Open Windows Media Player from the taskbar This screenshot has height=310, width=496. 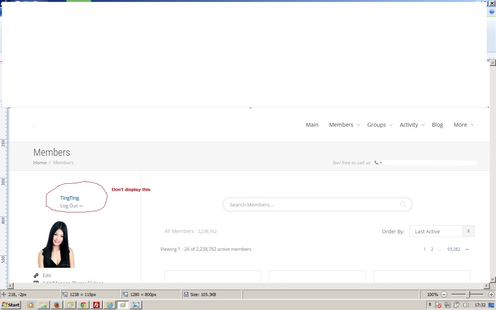point(30,305)
